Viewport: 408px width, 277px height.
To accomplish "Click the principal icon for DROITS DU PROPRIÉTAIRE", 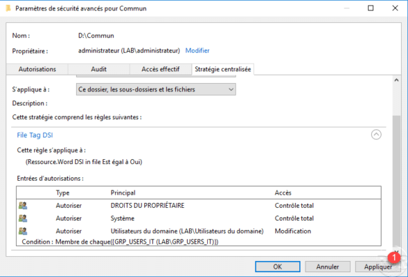I will point(23,206).
